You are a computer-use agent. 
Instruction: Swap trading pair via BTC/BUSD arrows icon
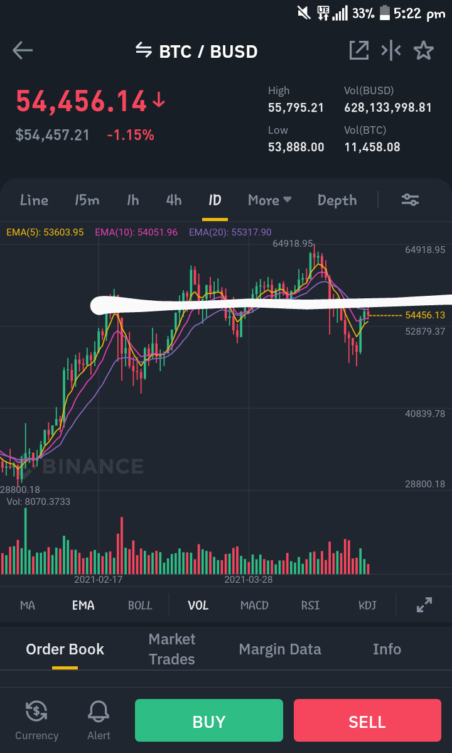144,50
